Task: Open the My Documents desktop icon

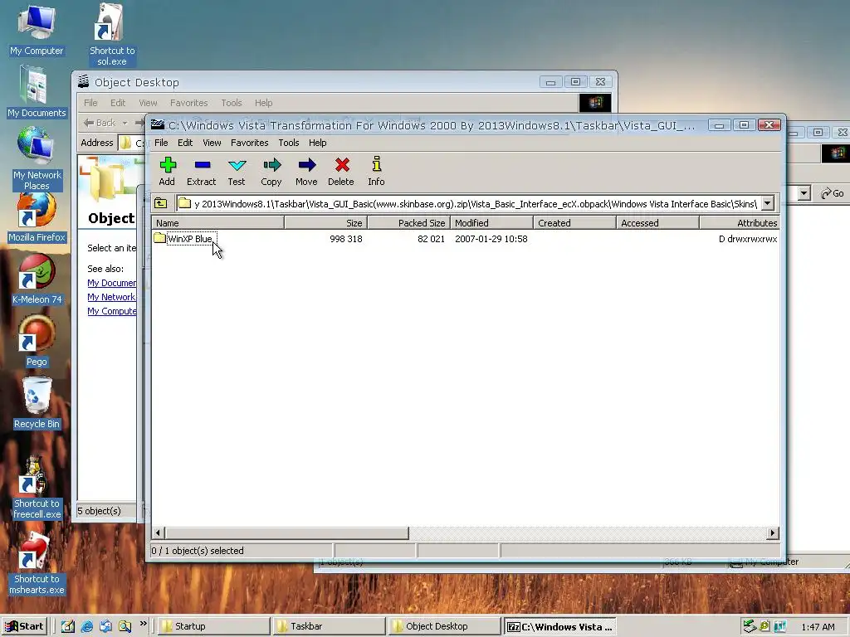Action: [37, 92]
